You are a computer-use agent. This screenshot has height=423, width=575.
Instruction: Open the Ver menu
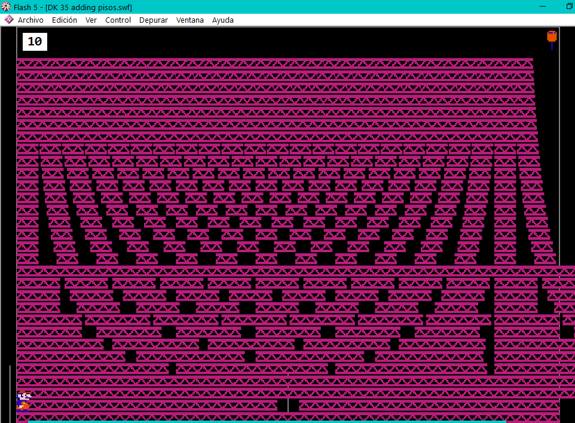point(91,20)
